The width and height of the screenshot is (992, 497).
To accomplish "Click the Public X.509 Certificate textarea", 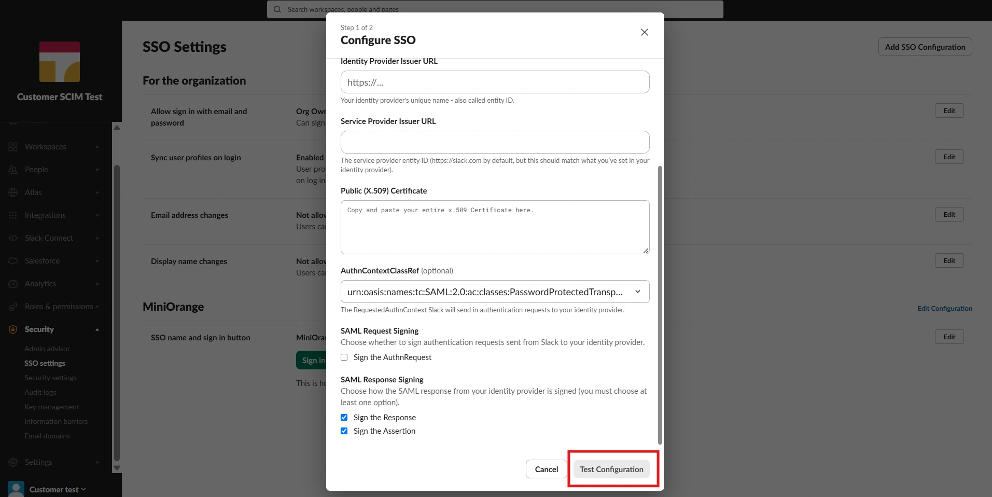I will 495,227.
